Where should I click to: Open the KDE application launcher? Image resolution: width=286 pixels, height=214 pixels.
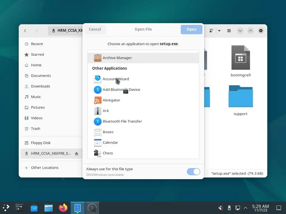(x=6, y=208)
